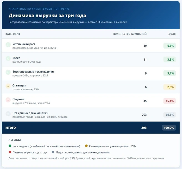Image resolution: width=182 pixels, height=169 pixels.
Task: Click legend text Падение выручки год к году
Action: 30,152
